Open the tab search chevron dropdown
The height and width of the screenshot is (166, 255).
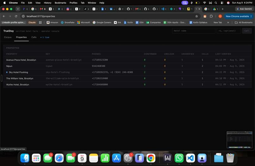click(x=18, y=9)
